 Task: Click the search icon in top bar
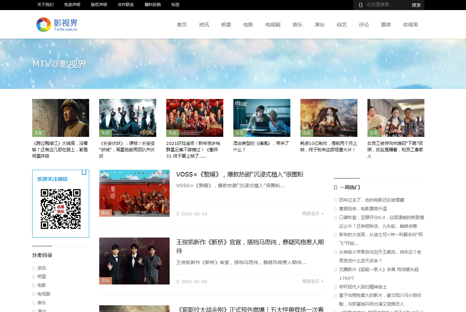click(x=361, y=5)
